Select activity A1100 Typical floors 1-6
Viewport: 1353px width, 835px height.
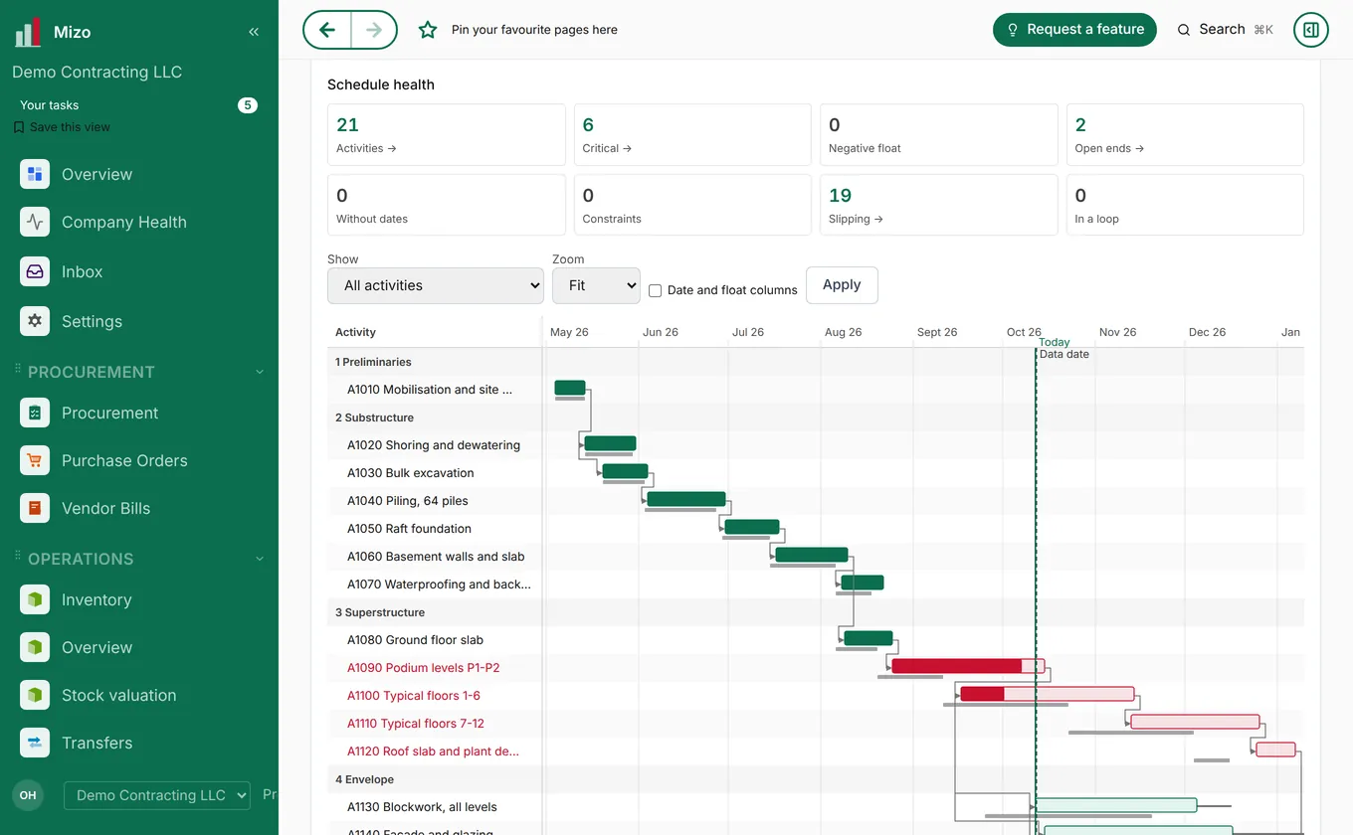[x=414, y=696]
